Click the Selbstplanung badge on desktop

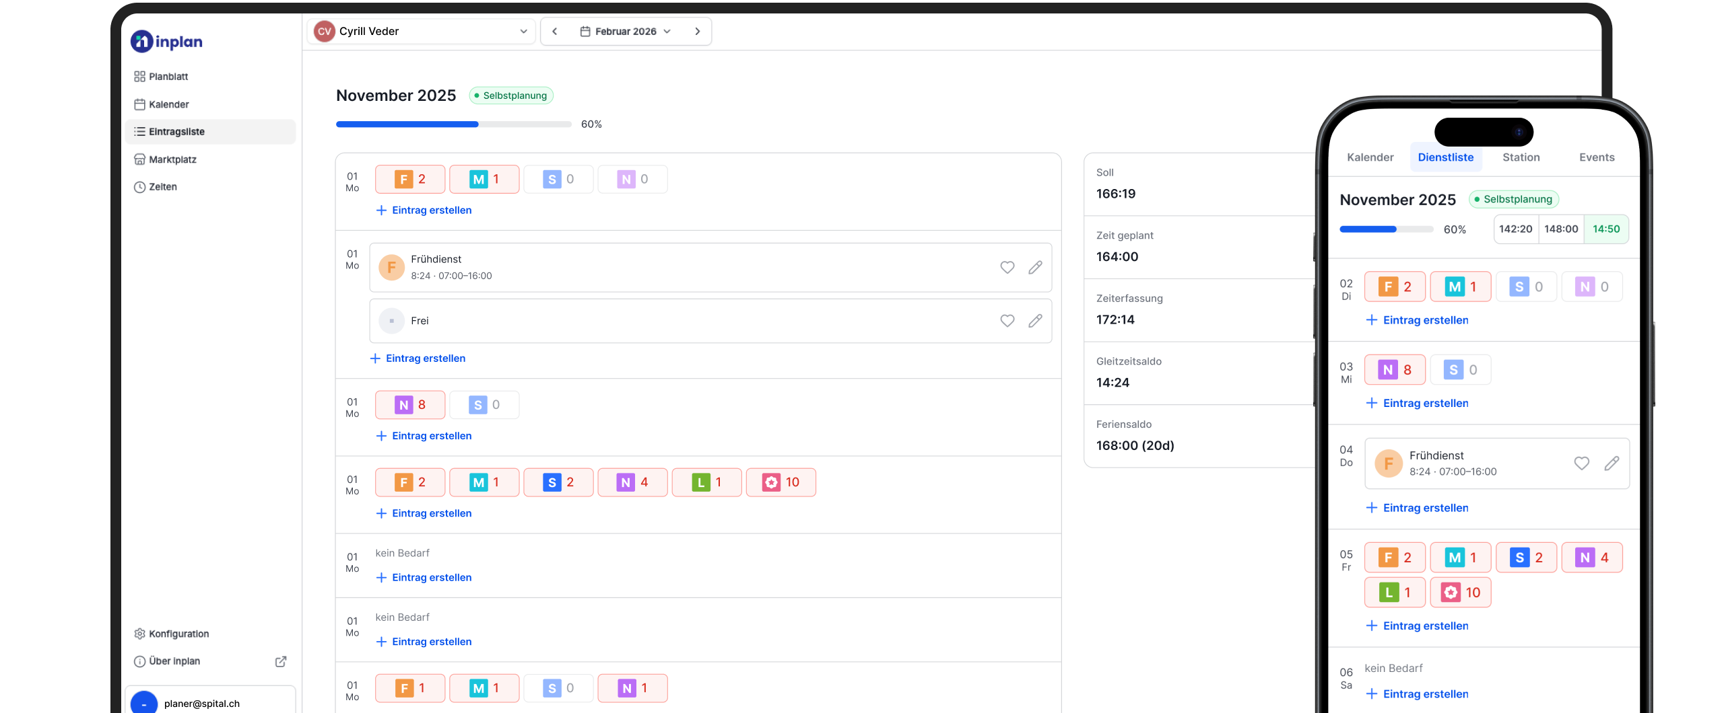pyautogui.click(x=511, y=96)
